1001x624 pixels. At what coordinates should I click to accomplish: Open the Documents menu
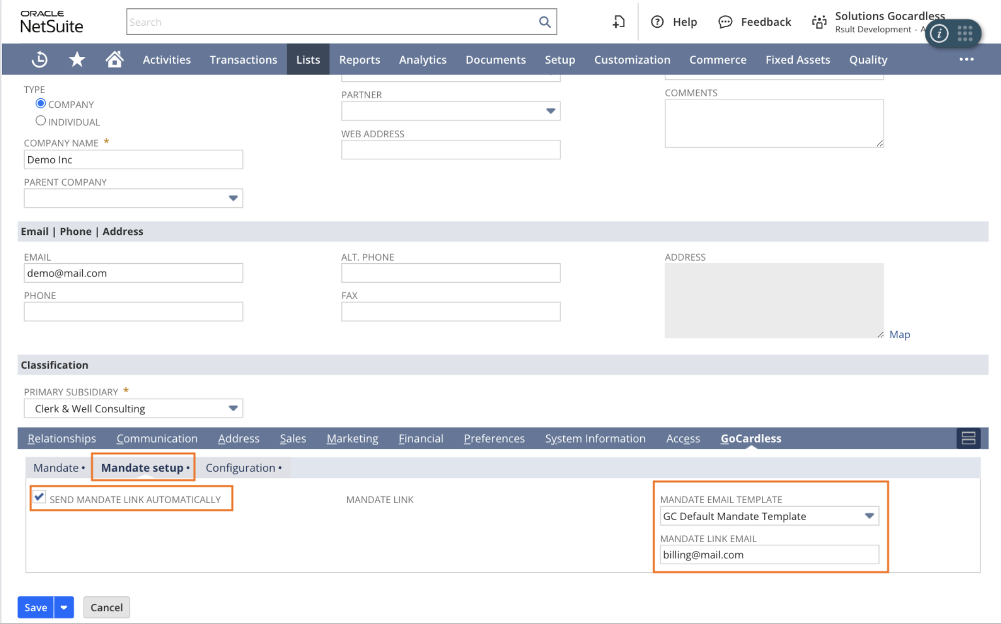click(496, 60)
